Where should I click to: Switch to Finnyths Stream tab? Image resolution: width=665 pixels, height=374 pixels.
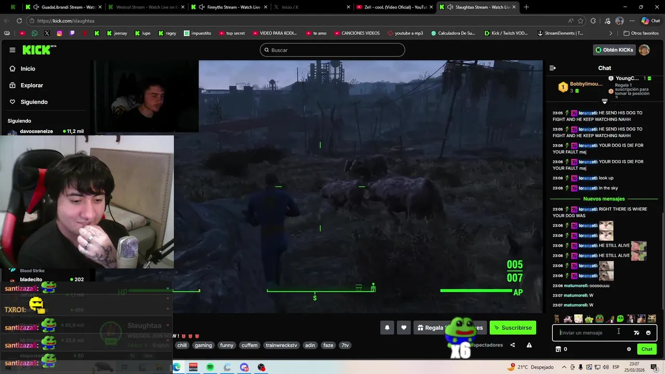pos(229,7)
